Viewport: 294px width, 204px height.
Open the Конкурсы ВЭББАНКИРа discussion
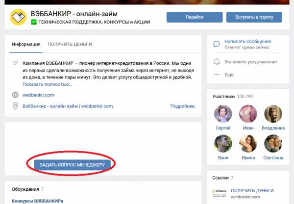click(38, 201)
